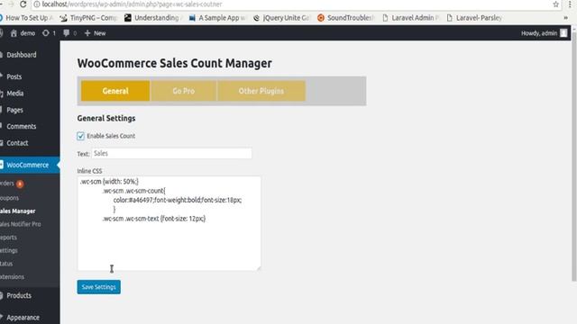
Task: Open the Laravel-Parsley bookmark
Action: 475,18
